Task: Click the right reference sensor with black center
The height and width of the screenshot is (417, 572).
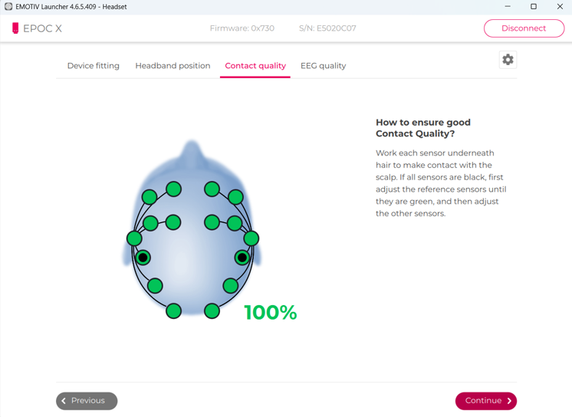Action: (x=242, y=258)
